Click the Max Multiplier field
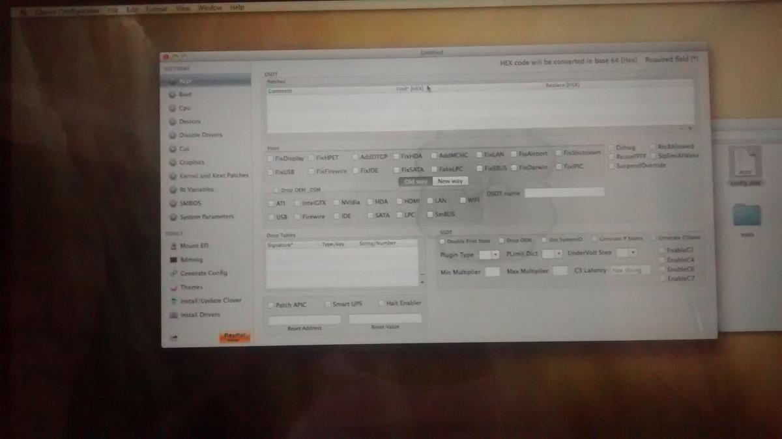 560,271
